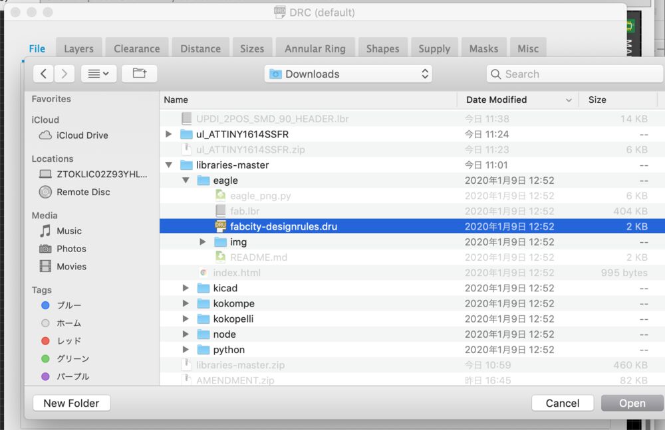Select the fabcity-designrules.dru file name

[x=284, y=226]
